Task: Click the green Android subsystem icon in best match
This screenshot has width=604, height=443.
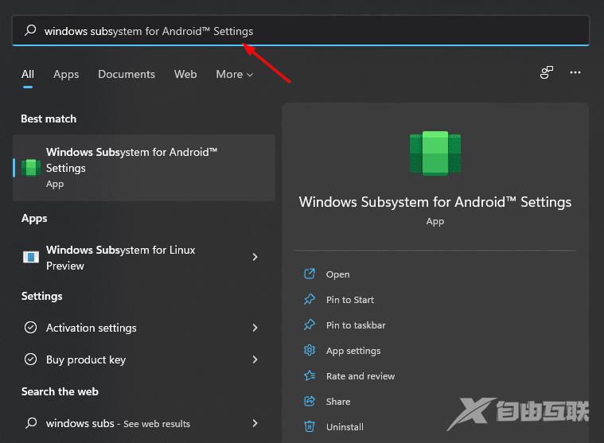Action: pyautogui.click(x=31, y=168)
